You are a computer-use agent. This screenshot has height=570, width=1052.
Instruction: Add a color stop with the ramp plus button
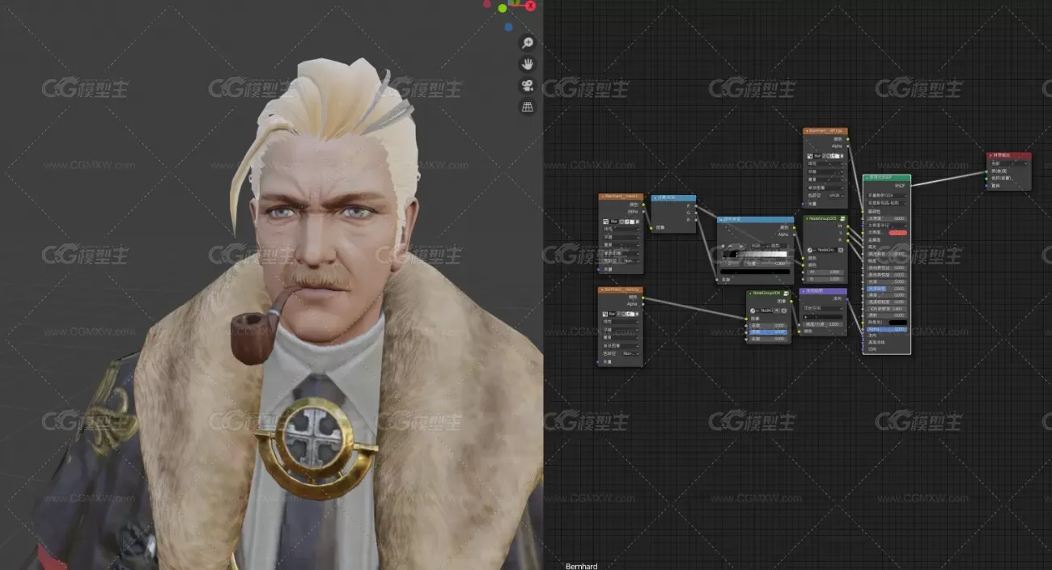[x=723, y=246]
